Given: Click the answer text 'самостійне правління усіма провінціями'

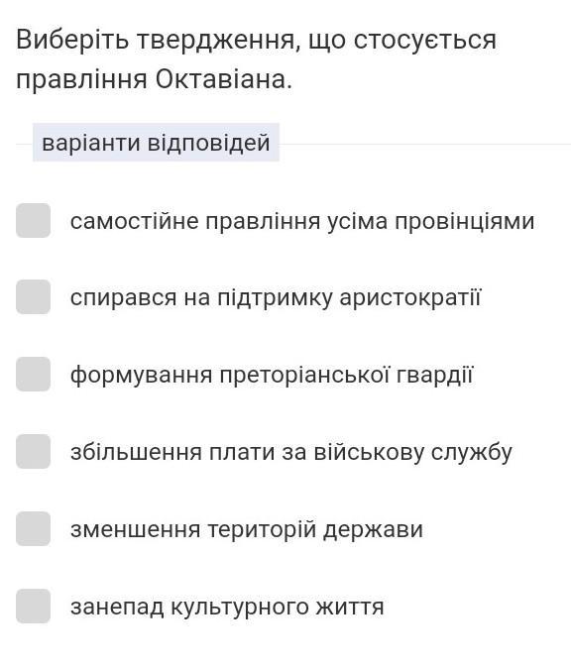Looking at the screenshot, I should pos(302,222).
